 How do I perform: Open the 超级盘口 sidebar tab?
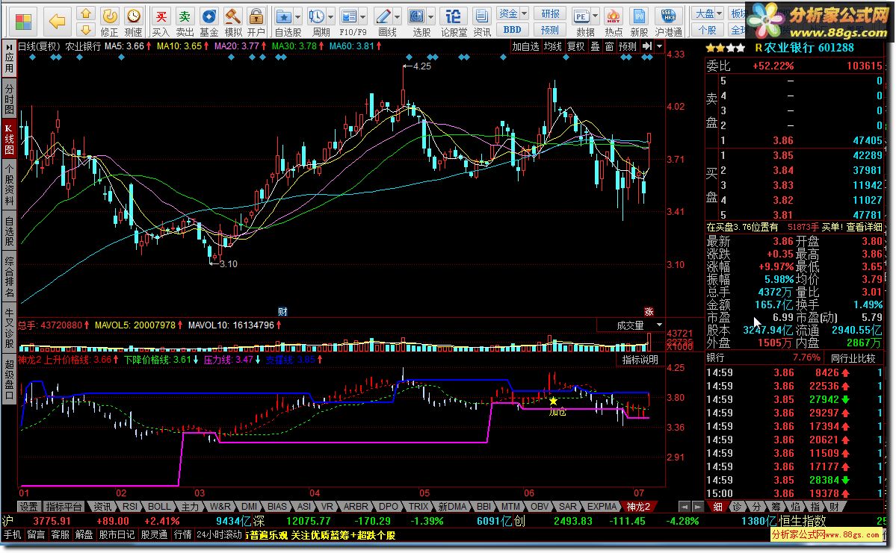[9, 380]
